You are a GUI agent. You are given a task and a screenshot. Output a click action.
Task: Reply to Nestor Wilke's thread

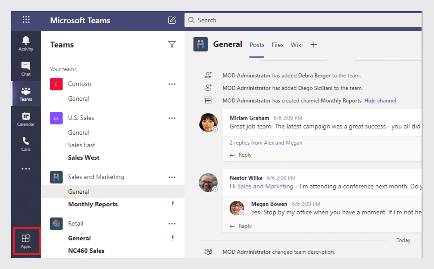click(x=241, y=226)
